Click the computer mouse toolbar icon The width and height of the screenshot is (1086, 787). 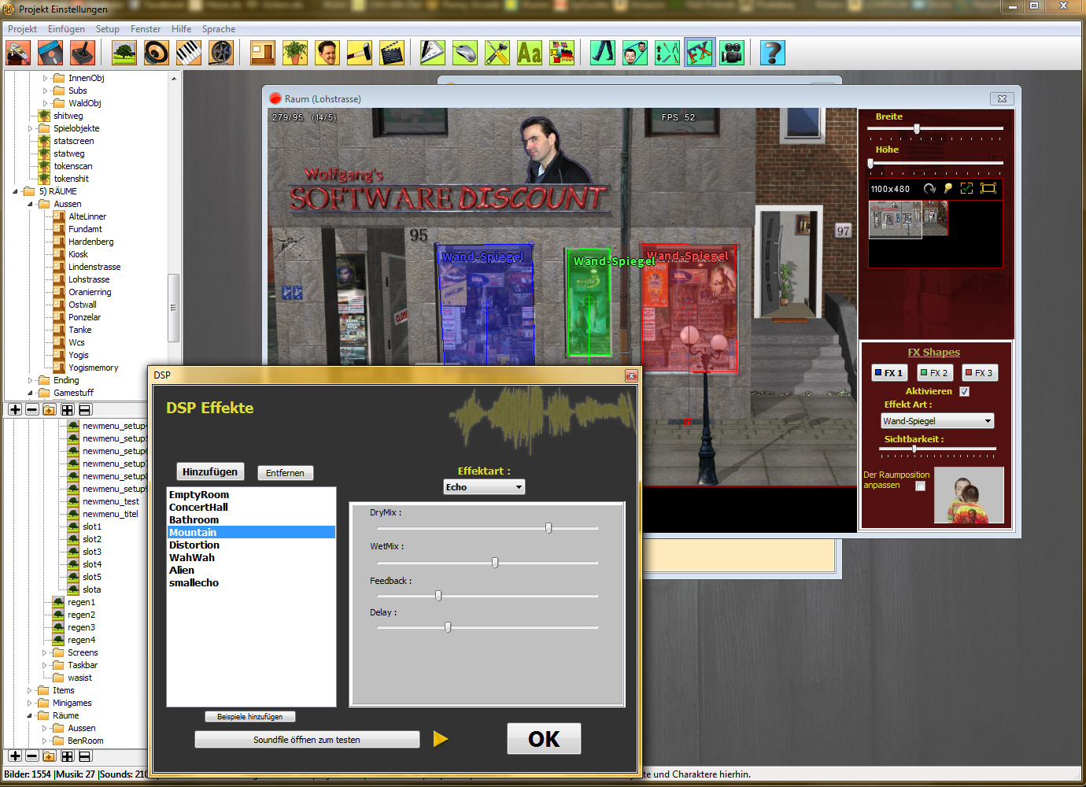pyautogui.click(x=464, y=53)
